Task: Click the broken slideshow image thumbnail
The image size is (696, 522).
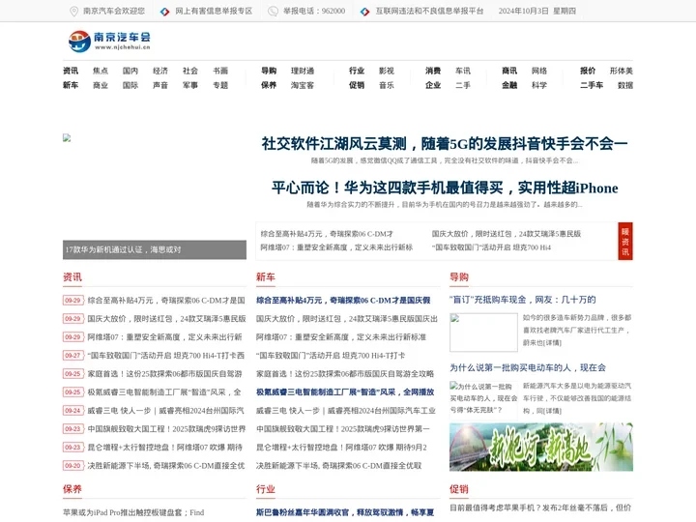Action: [67, 138]
